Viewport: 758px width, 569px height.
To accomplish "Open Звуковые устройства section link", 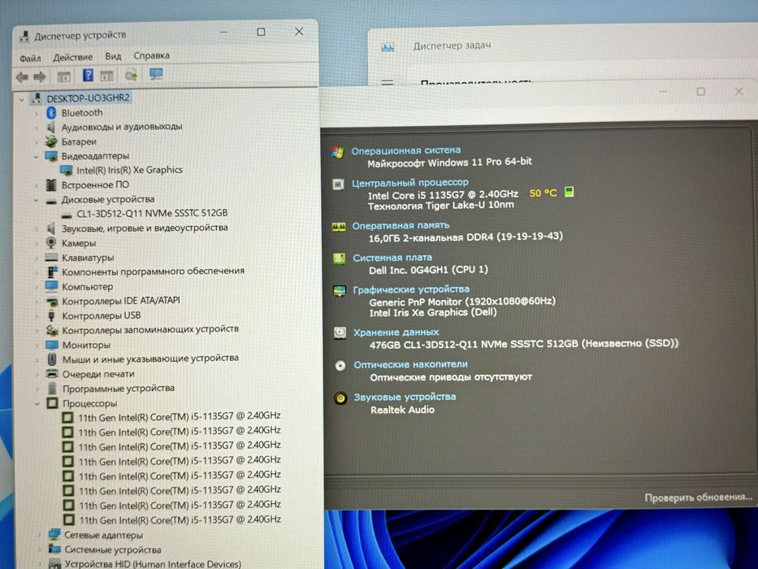I will coord(405,397).
